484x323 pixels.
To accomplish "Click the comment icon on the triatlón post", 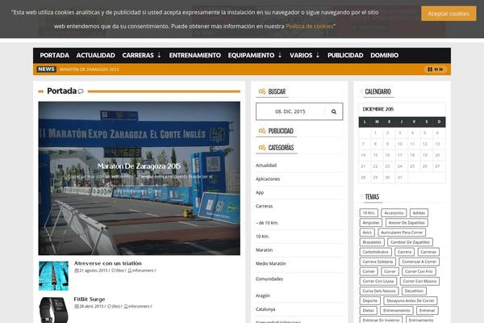I will 113,271.
